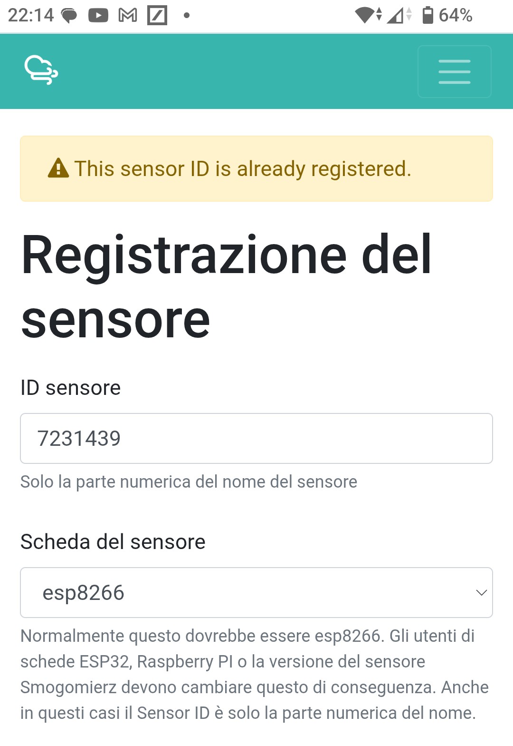Tap the Gmail notification icon

click(128, 16)
